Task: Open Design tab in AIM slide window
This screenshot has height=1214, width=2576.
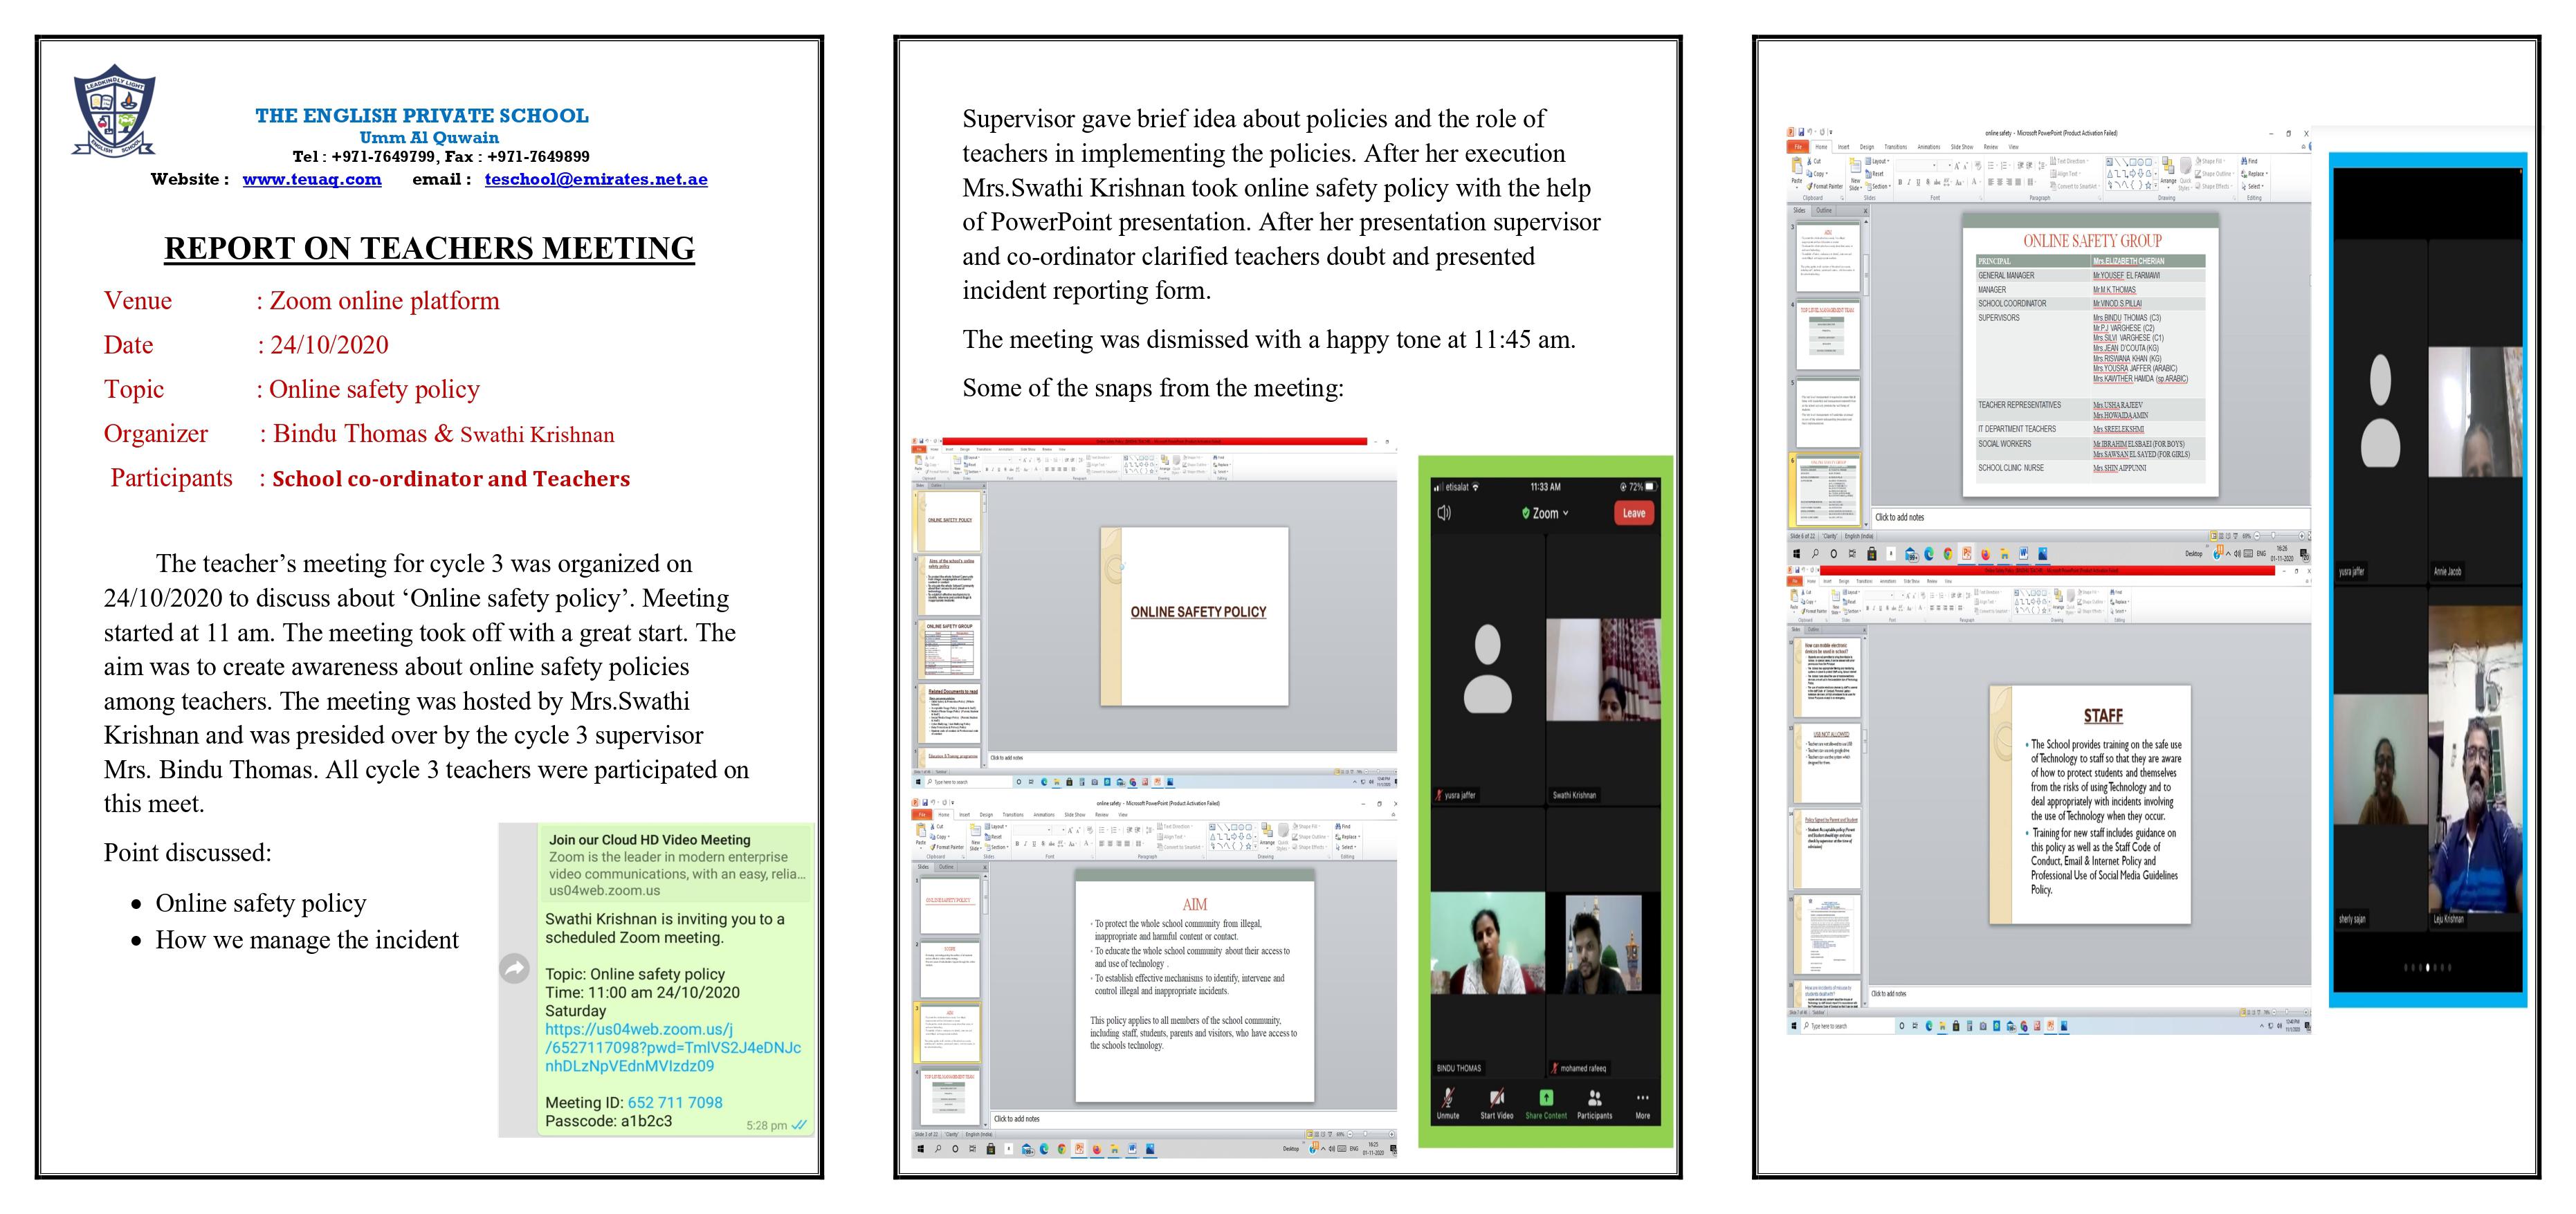Action: coord(986,815)
